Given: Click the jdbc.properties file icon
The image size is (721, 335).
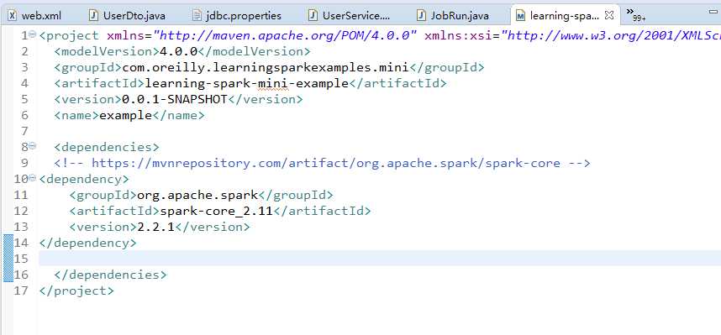Looking at the screenshot, I should [x=197, y=16].
